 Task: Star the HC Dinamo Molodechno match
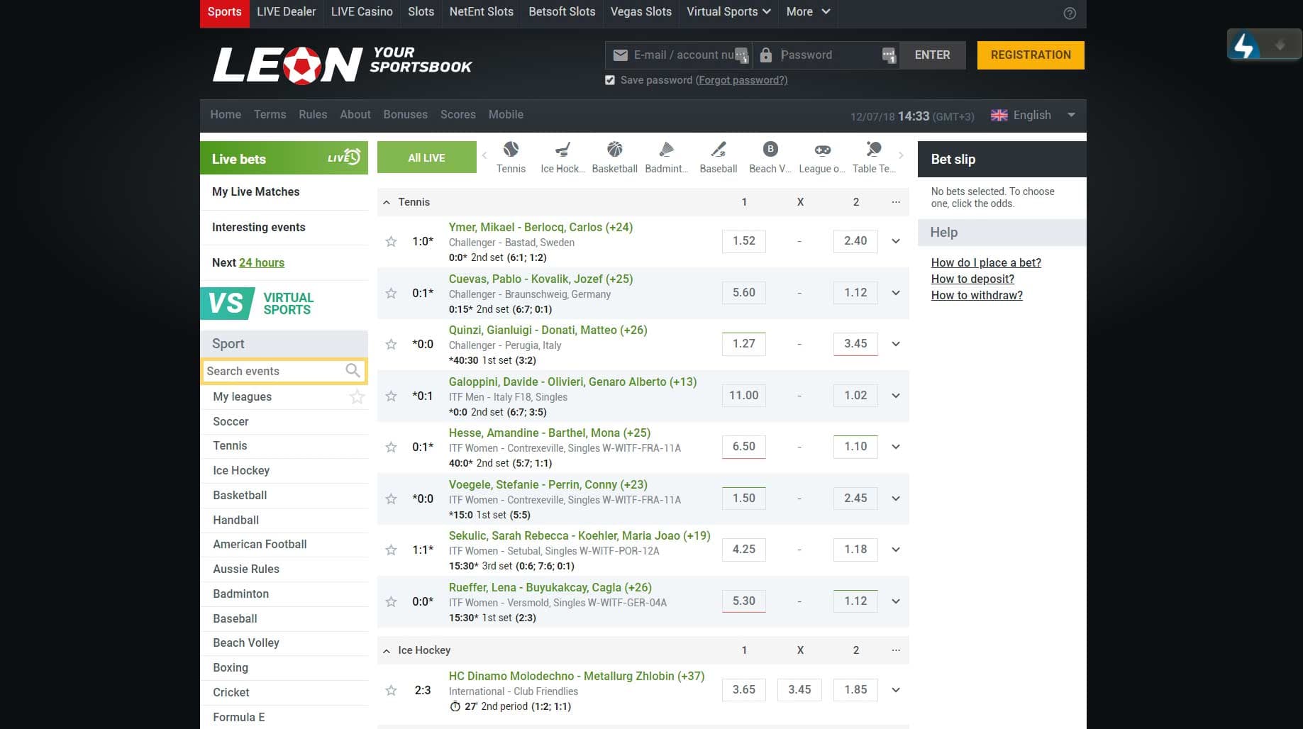pos(391,690)
